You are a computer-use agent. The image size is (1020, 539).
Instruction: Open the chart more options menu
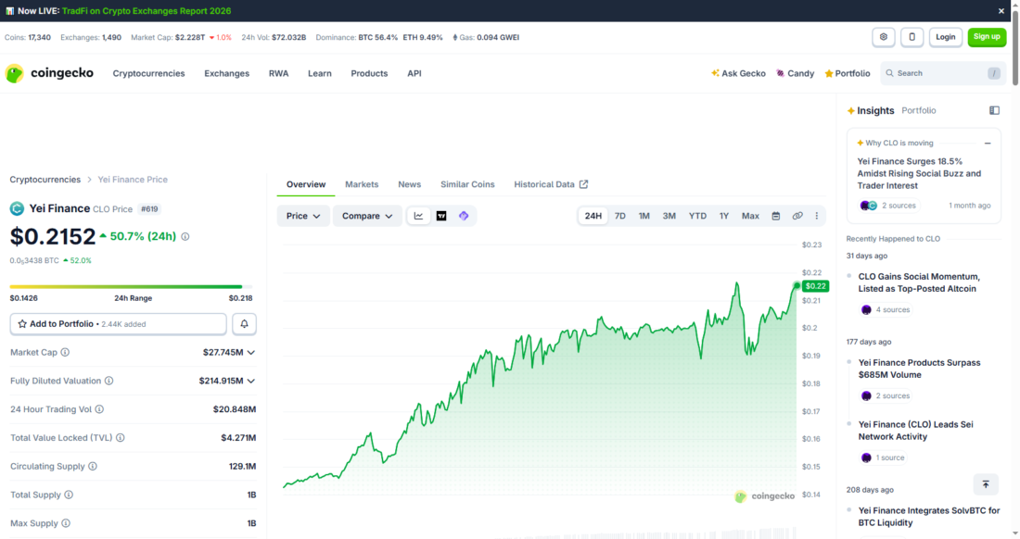pos(816,217)
